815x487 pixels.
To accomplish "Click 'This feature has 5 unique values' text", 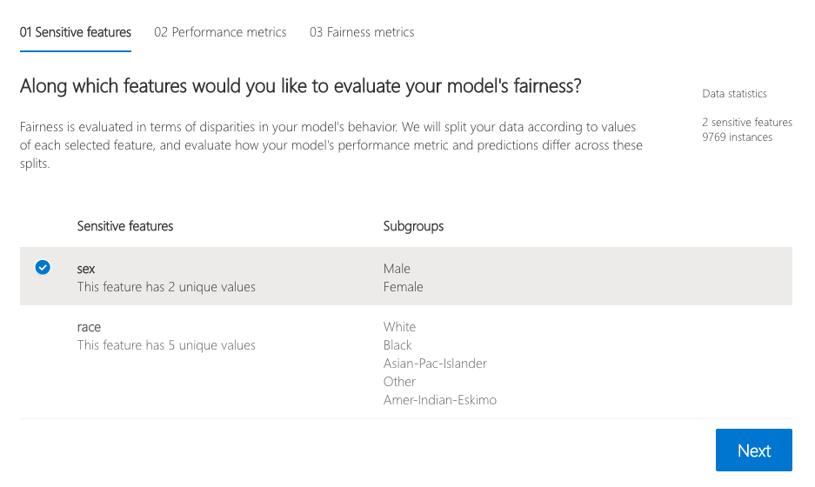I will [x=166, y=345].
